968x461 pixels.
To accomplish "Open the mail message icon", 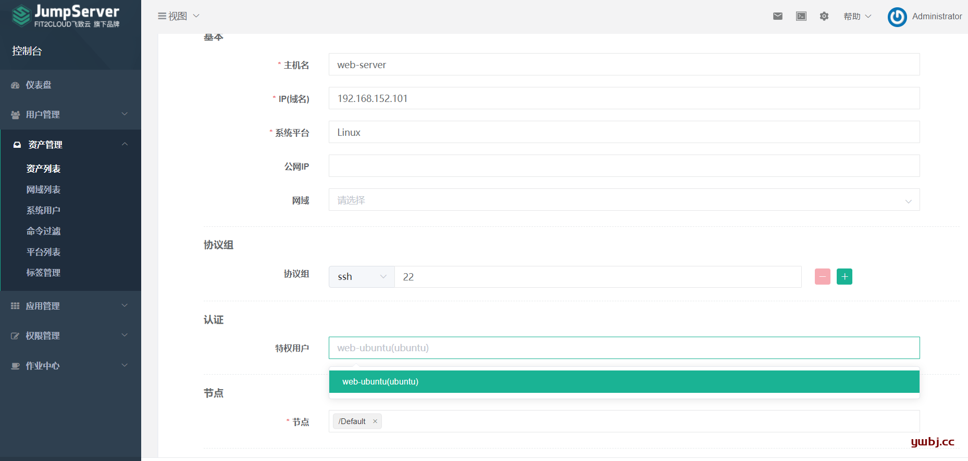I will pyautogui.click(x=778, y=16).
